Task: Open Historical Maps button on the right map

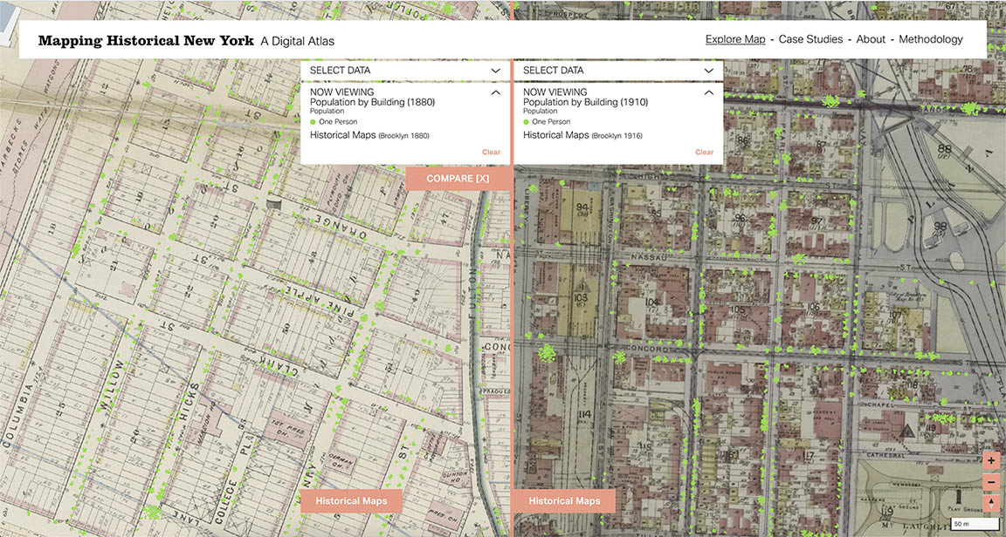Action: (x=565, y=501)
